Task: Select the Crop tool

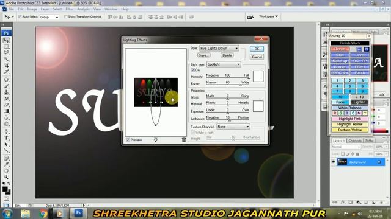Action: coord(7,66)
